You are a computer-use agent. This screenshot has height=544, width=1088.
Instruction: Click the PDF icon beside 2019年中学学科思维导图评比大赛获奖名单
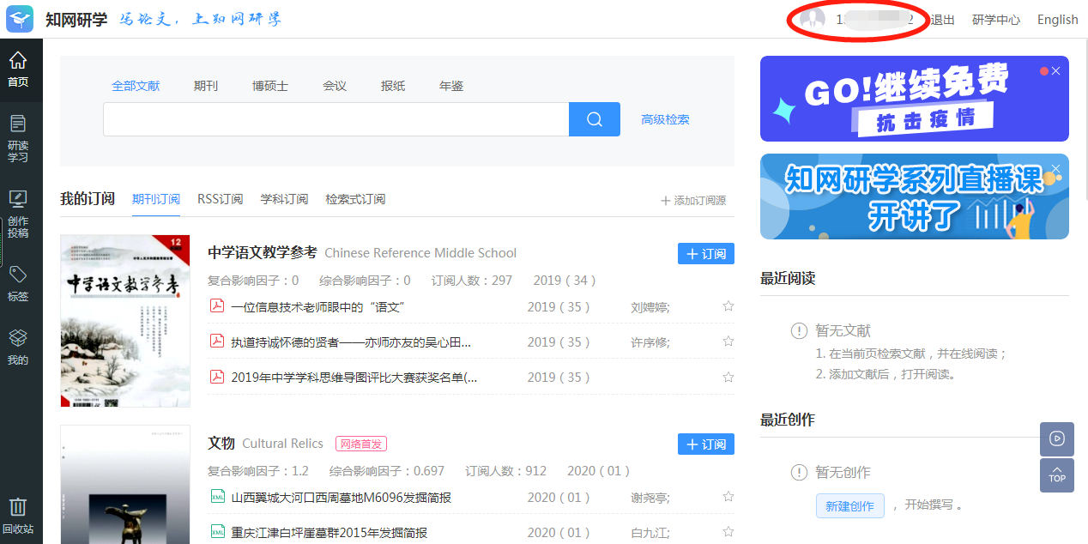tap(217, 377)
